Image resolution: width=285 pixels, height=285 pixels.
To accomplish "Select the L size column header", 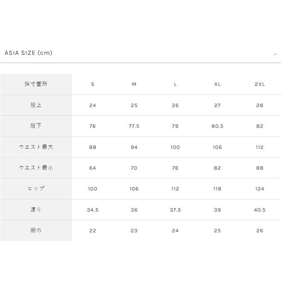I will (175, 84).
